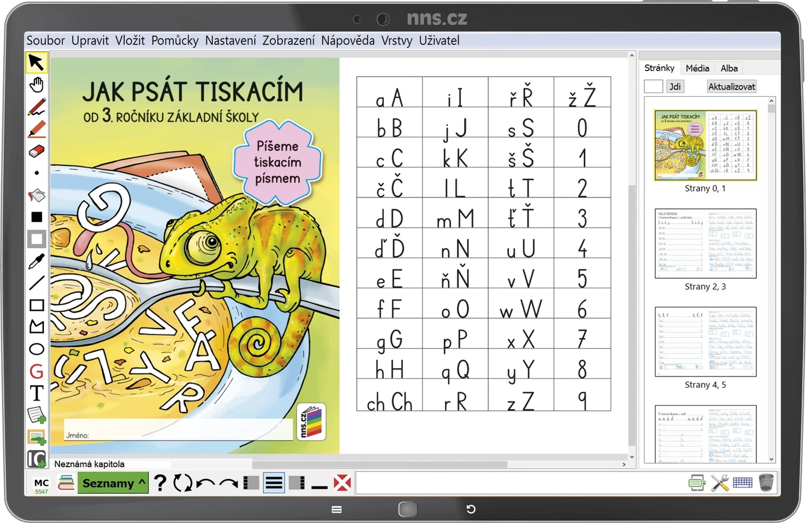Open the Zobrazení menu
This screenshot has width=807, height=523.
[288, 40]
